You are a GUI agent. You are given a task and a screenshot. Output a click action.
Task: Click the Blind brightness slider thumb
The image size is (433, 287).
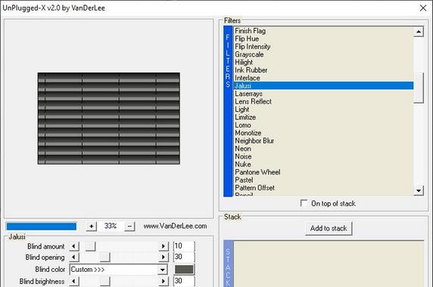tap(105, 282)
